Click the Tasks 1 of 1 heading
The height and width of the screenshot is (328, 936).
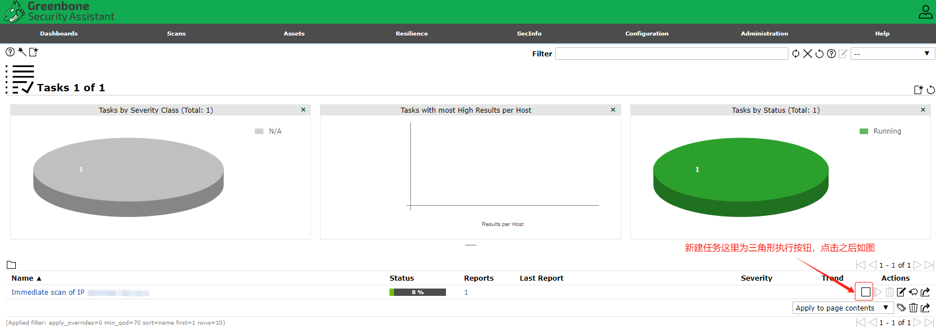click(x=71, y=87)
